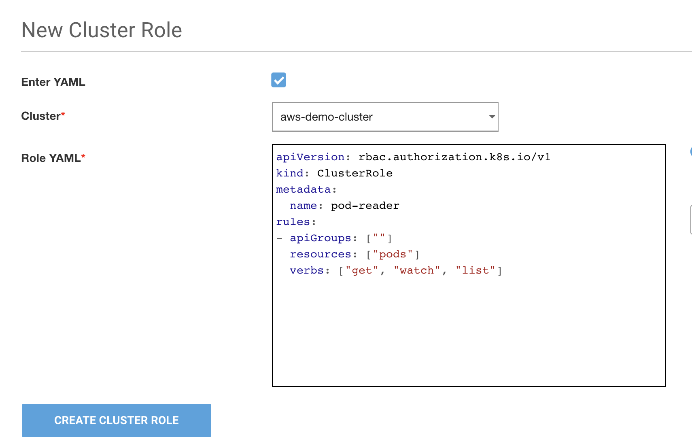Click the New Cluster Role heading
Screen dimensions: 692x446
click(102, 30)
